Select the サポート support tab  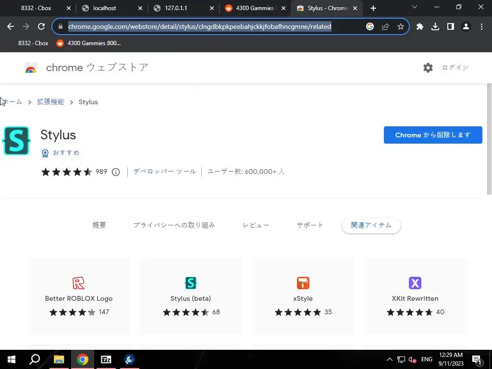pyautogui.click(x=310, y=225)
